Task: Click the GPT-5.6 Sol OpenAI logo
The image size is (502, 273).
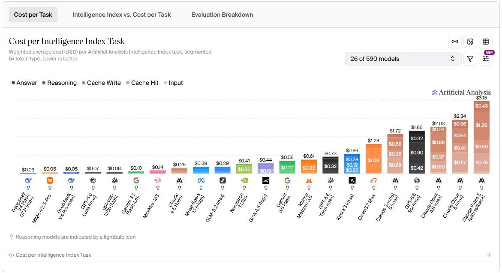Action: pyautogui.click(x=417, y=180)
